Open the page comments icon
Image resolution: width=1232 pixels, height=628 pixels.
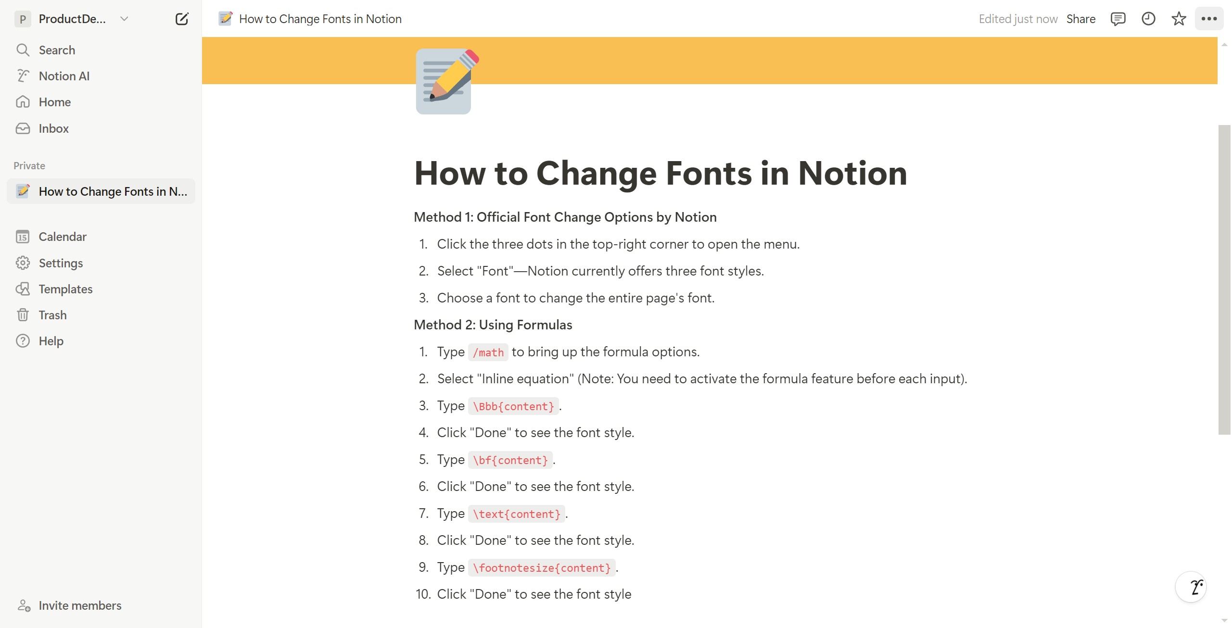1118,19
